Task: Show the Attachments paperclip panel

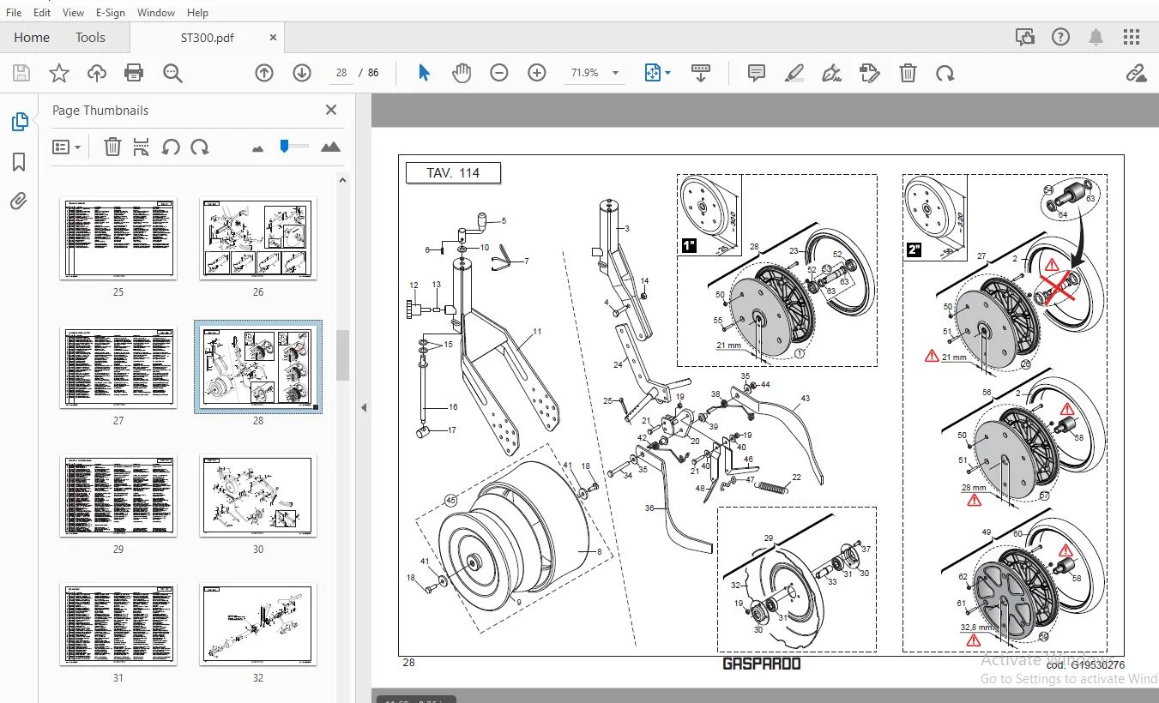Action: (x=19, y=201)
